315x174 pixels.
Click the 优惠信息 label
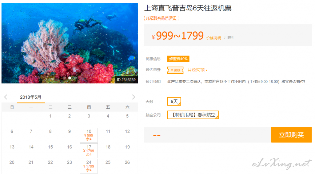[x=153, y=59]
